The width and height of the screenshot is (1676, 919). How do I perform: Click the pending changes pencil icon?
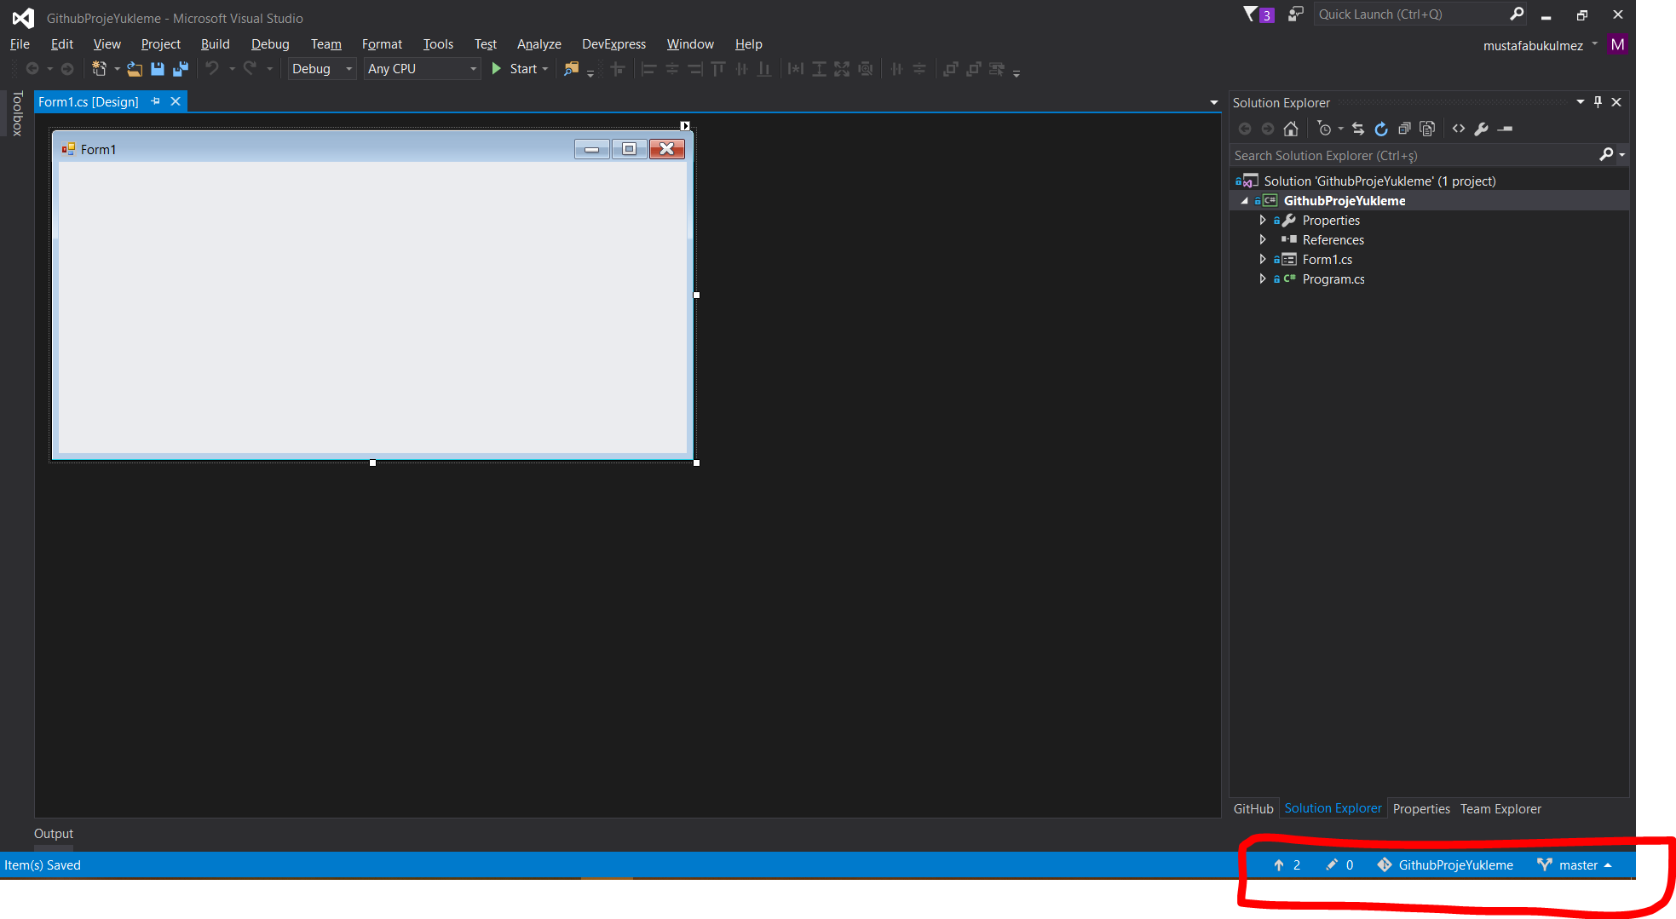pyautogui.click(x=1332, y=864)
